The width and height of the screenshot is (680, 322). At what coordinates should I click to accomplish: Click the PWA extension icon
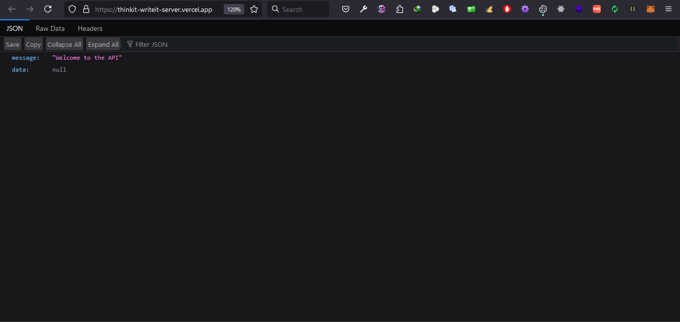tap(596, 9)
